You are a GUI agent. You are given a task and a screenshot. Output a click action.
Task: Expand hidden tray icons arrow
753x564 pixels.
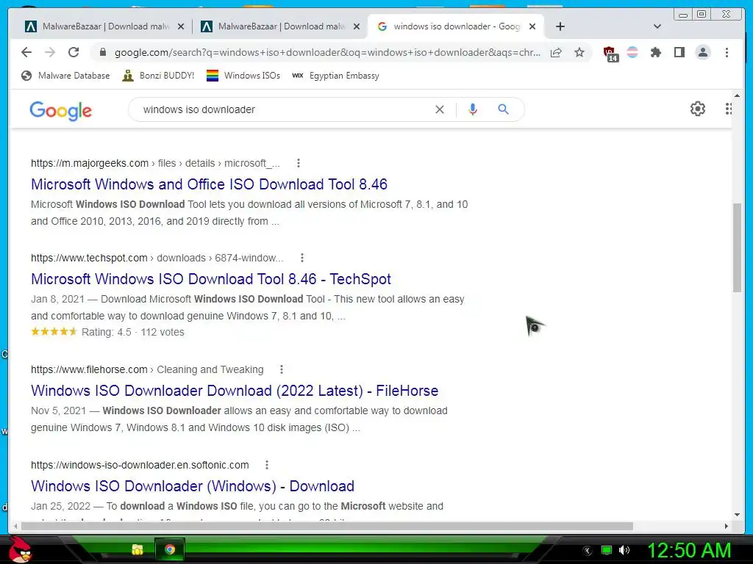pos(587,551)
